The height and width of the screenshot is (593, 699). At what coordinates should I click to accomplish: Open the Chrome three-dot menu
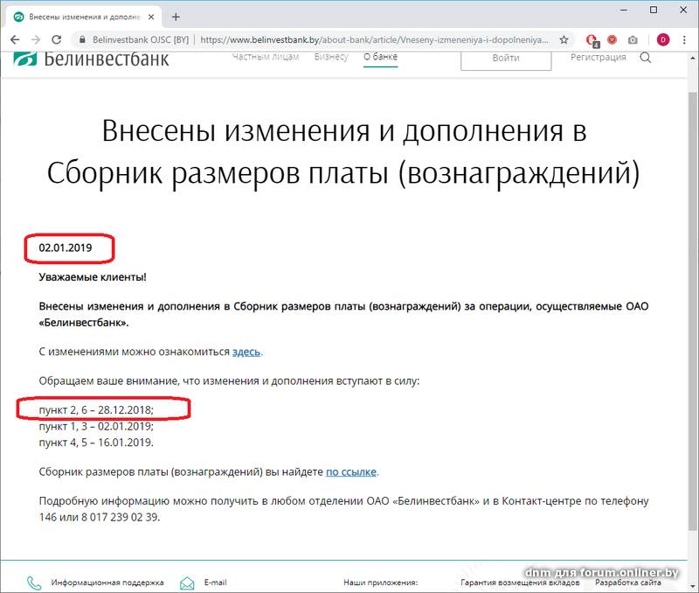683,40
